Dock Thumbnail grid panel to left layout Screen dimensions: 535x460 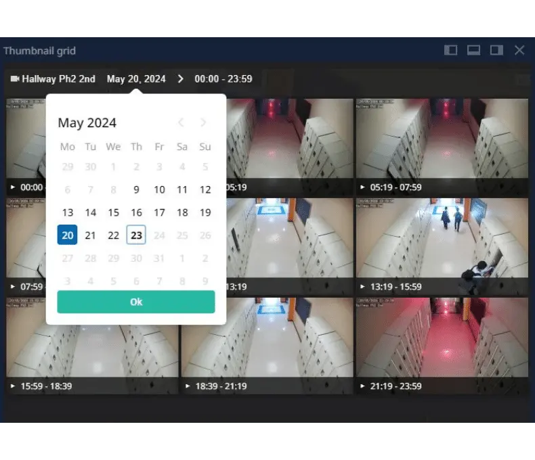tap(450, 51)
